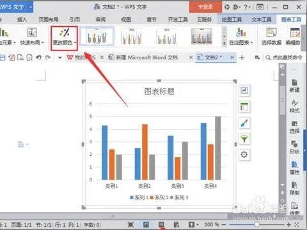307x230 pixels.
Task: Click the green chart filter funnel button
Action: pos(244,139)
